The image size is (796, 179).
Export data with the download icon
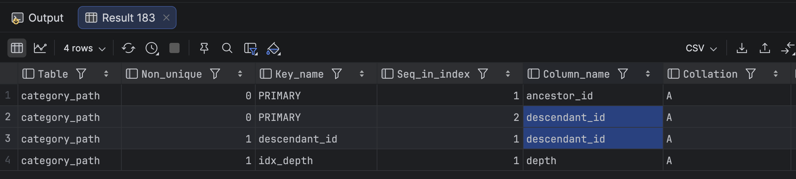point(742,48)
